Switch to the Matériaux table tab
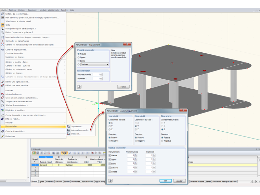 [x=50, y=182]
